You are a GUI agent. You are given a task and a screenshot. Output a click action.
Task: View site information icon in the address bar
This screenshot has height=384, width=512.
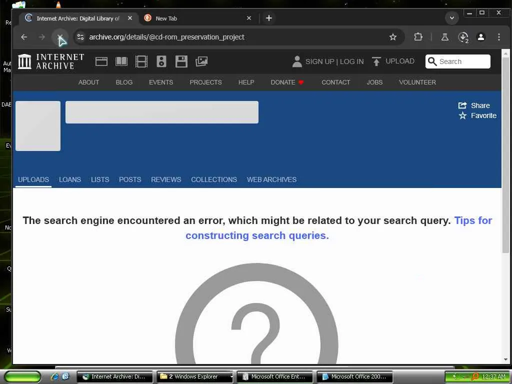point(80,37)
